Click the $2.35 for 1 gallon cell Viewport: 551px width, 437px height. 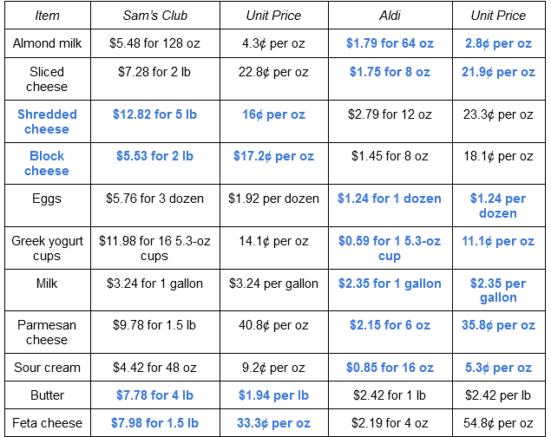pyautogui.click(x=390, y=284)
